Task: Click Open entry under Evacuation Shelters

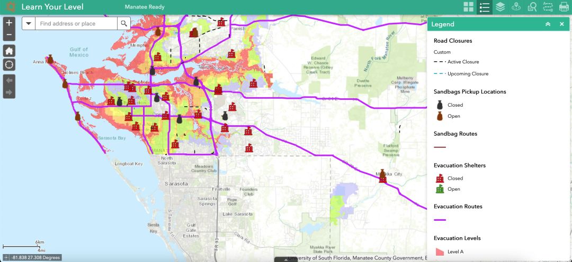Action: click(x=454, y=189)
